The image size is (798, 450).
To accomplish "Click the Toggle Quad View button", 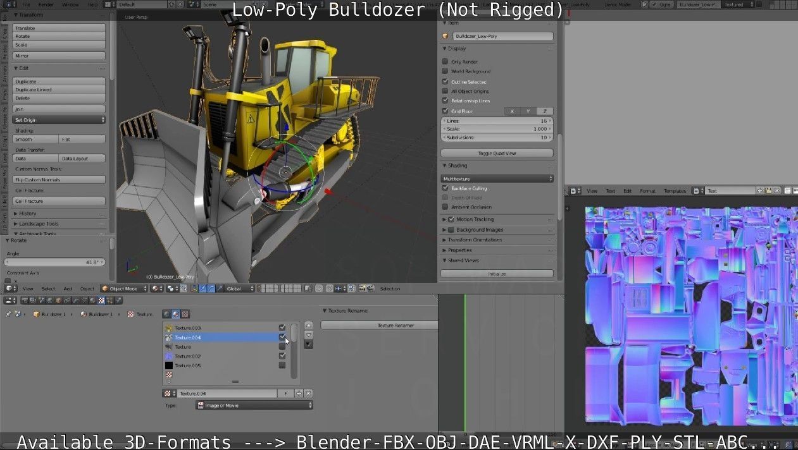I will coord(497,153).
